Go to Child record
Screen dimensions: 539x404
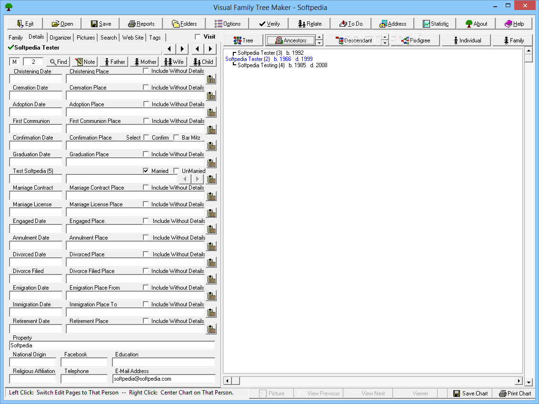(x=203, y=62)
